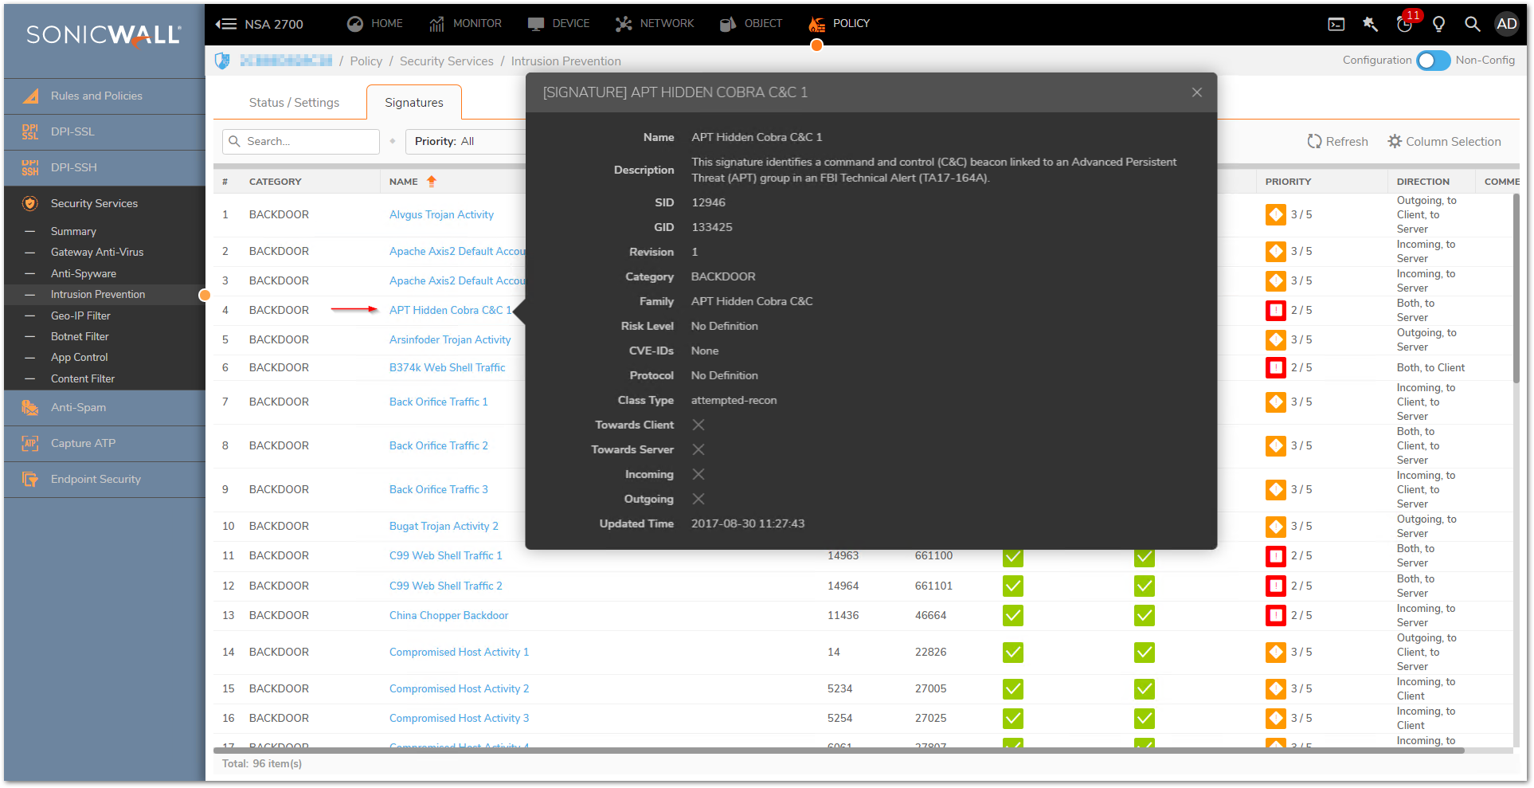This screenshot has height=788, width=1534.
Task: Open the Arsinfoder Trojan Activity signature link
Action: tap(450, 339)
